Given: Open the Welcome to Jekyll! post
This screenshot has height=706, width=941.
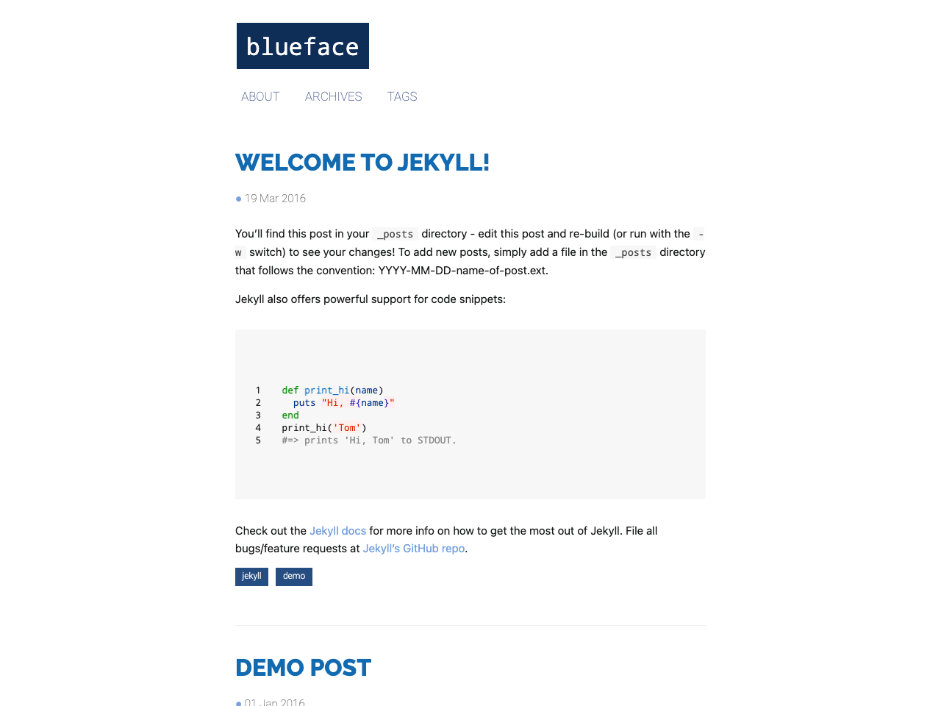Looking at the screenshot, I should (x=362, y=162).
